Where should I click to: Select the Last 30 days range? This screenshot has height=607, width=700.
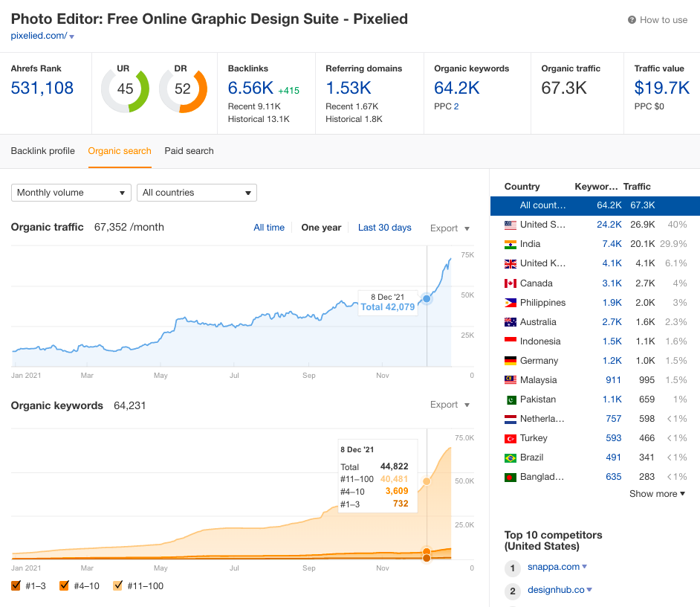(x=384, y=228)
